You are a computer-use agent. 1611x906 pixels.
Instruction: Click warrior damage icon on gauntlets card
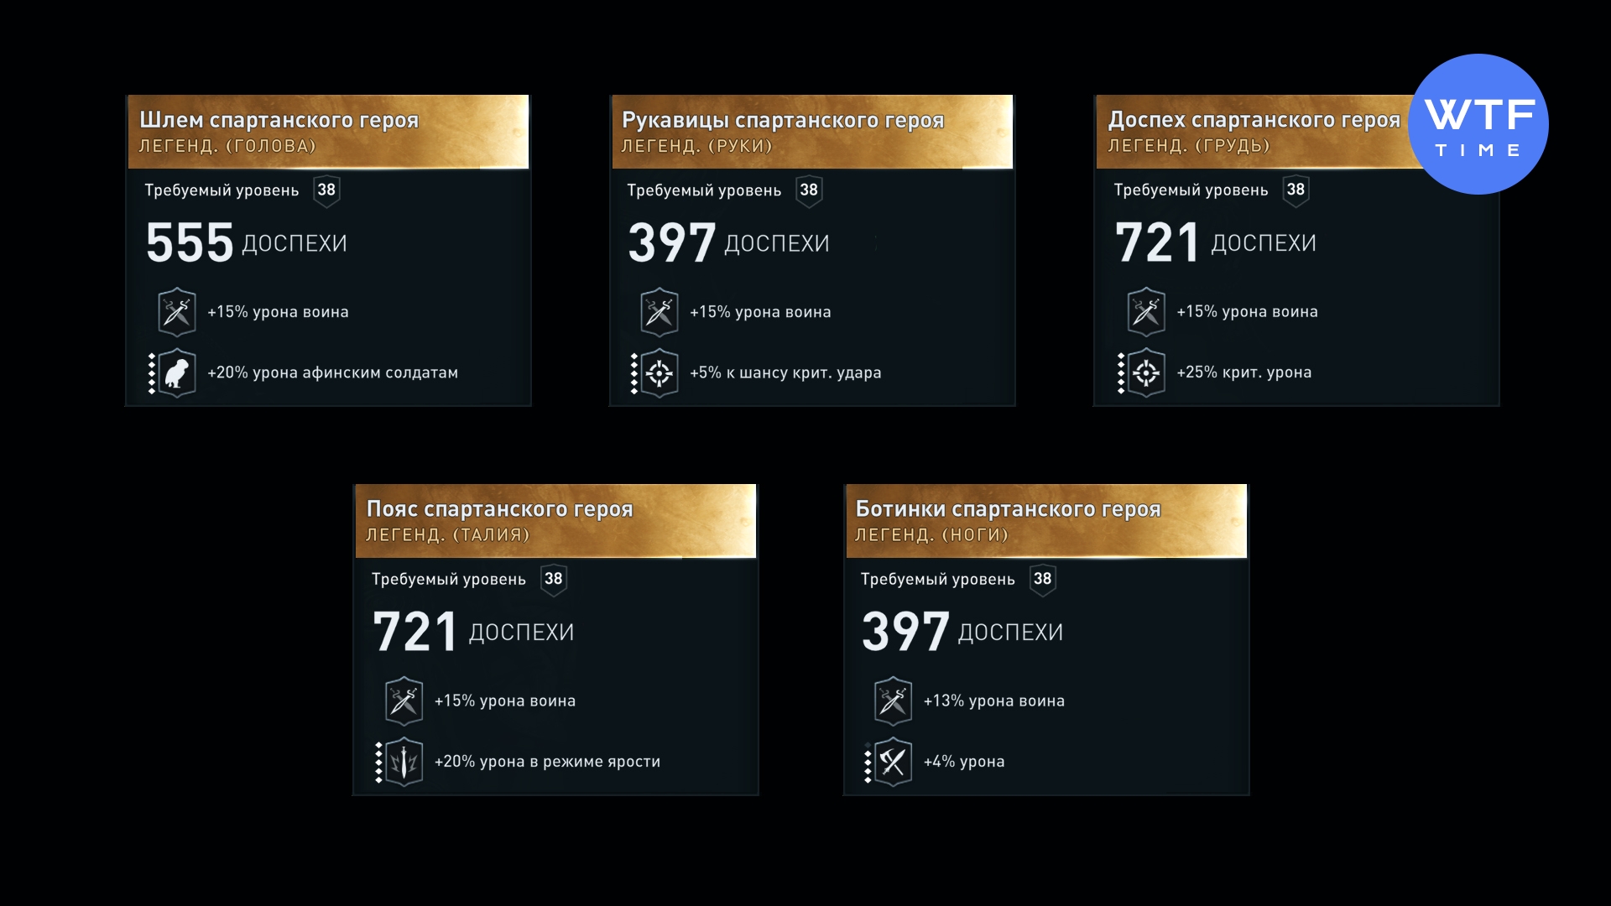660,312
